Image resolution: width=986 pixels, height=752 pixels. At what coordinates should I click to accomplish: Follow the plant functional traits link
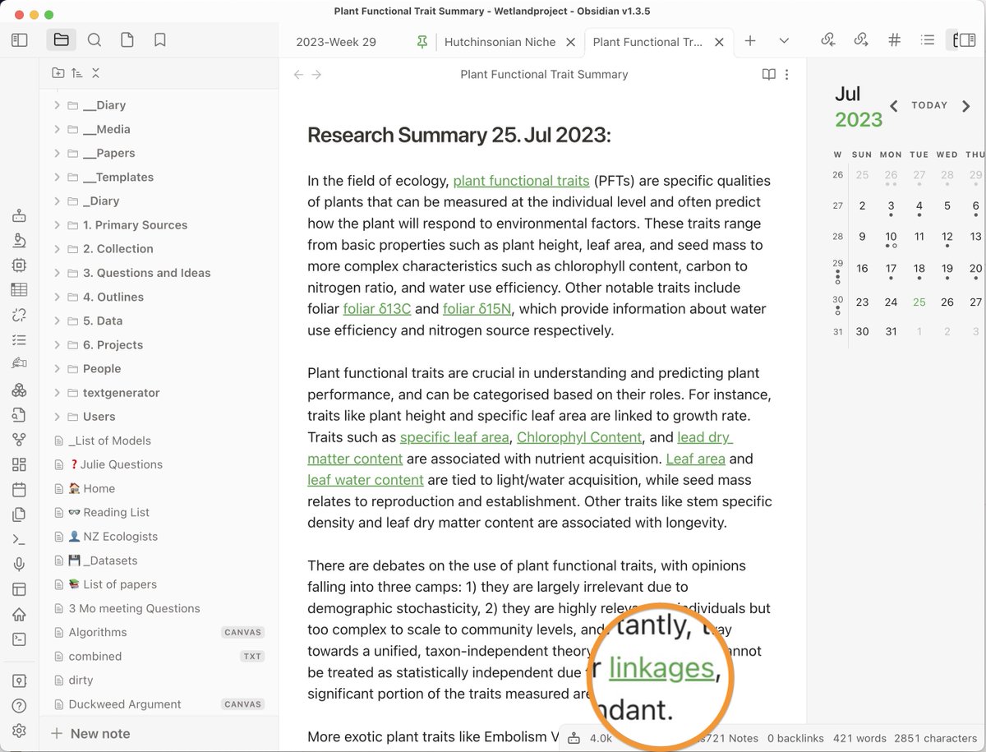[521, 181]
